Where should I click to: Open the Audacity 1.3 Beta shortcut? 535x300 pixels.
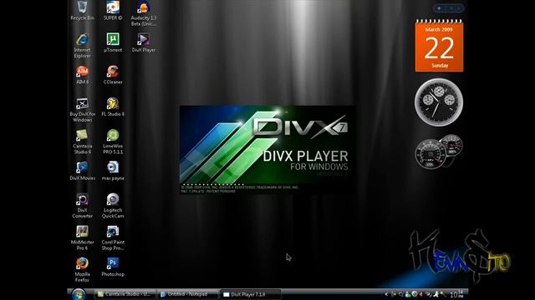[143, 13]
